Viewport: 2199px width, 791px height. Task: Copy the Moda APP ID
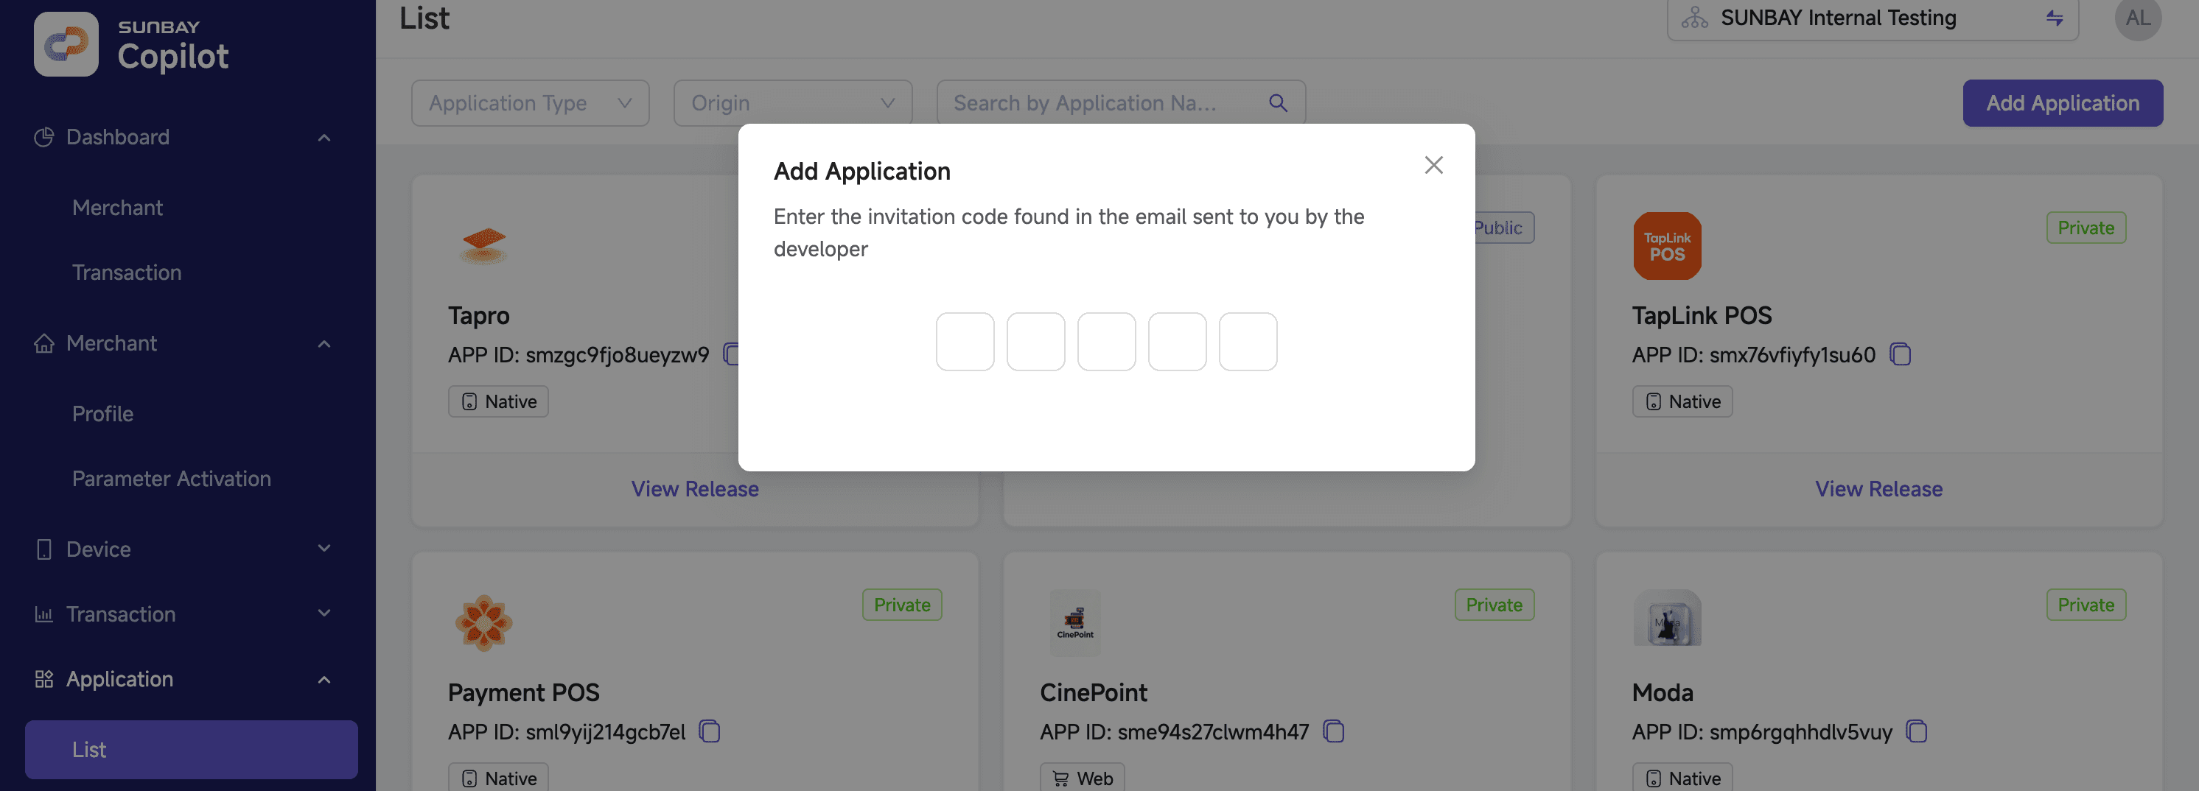click(1917, 731)
